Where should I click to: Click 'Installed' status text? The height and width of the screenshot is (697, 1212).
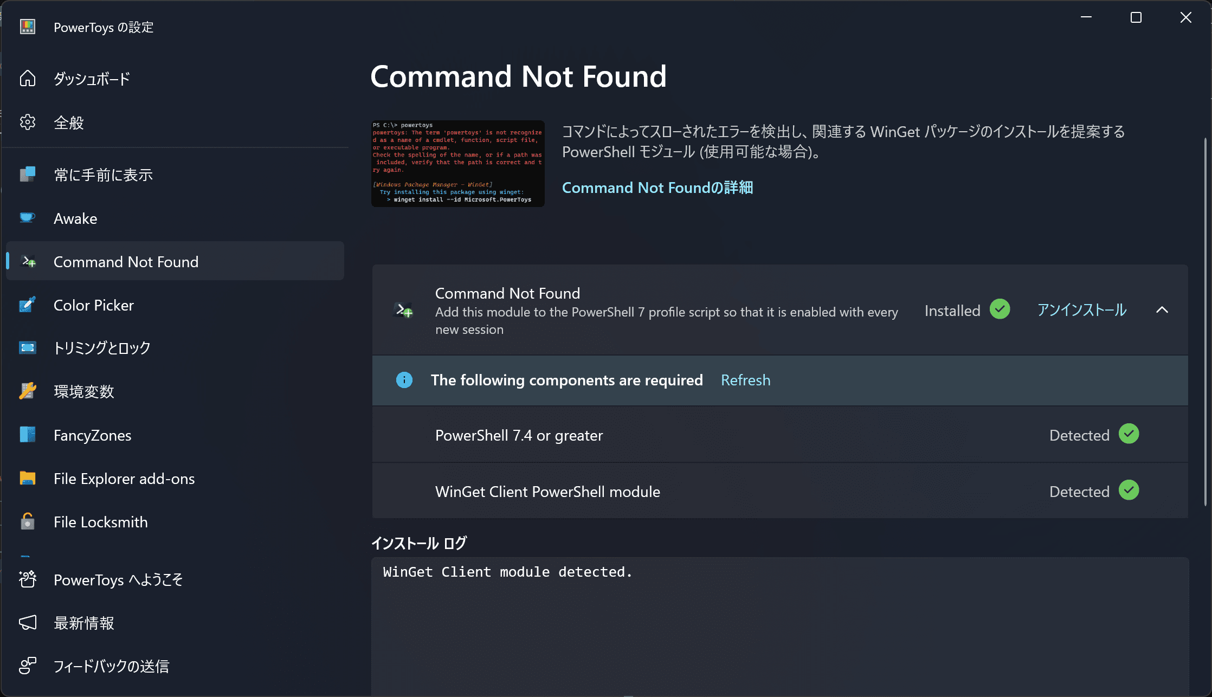coord(952,311)
